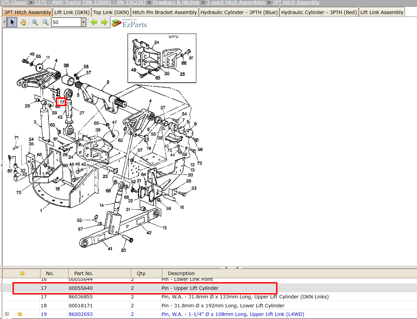The width and height of the screenshot is (417, 319).
Task: Zoom out of the diagram
Action: pos(45,23)
